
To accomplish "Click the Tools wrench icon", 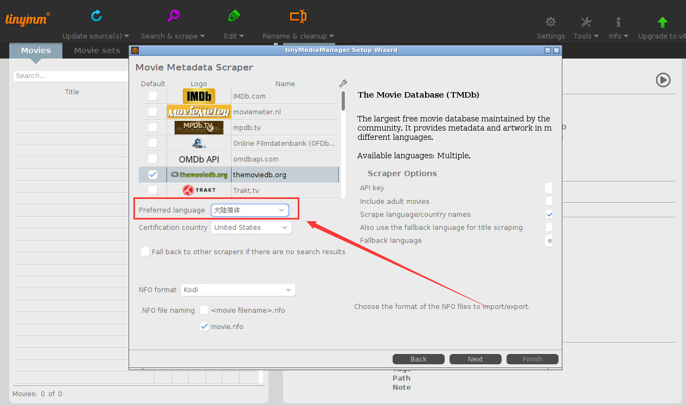I will tap(586, 22).
